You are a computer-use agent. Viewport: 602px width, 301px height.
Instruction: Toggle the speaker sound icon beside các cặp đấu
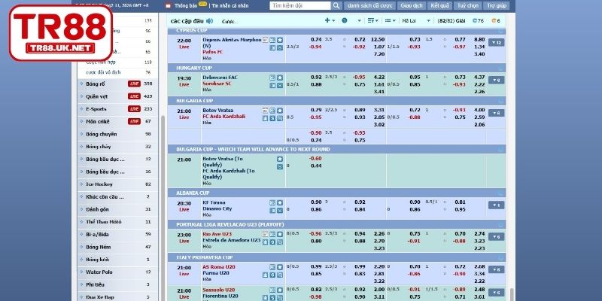(209, 21)
